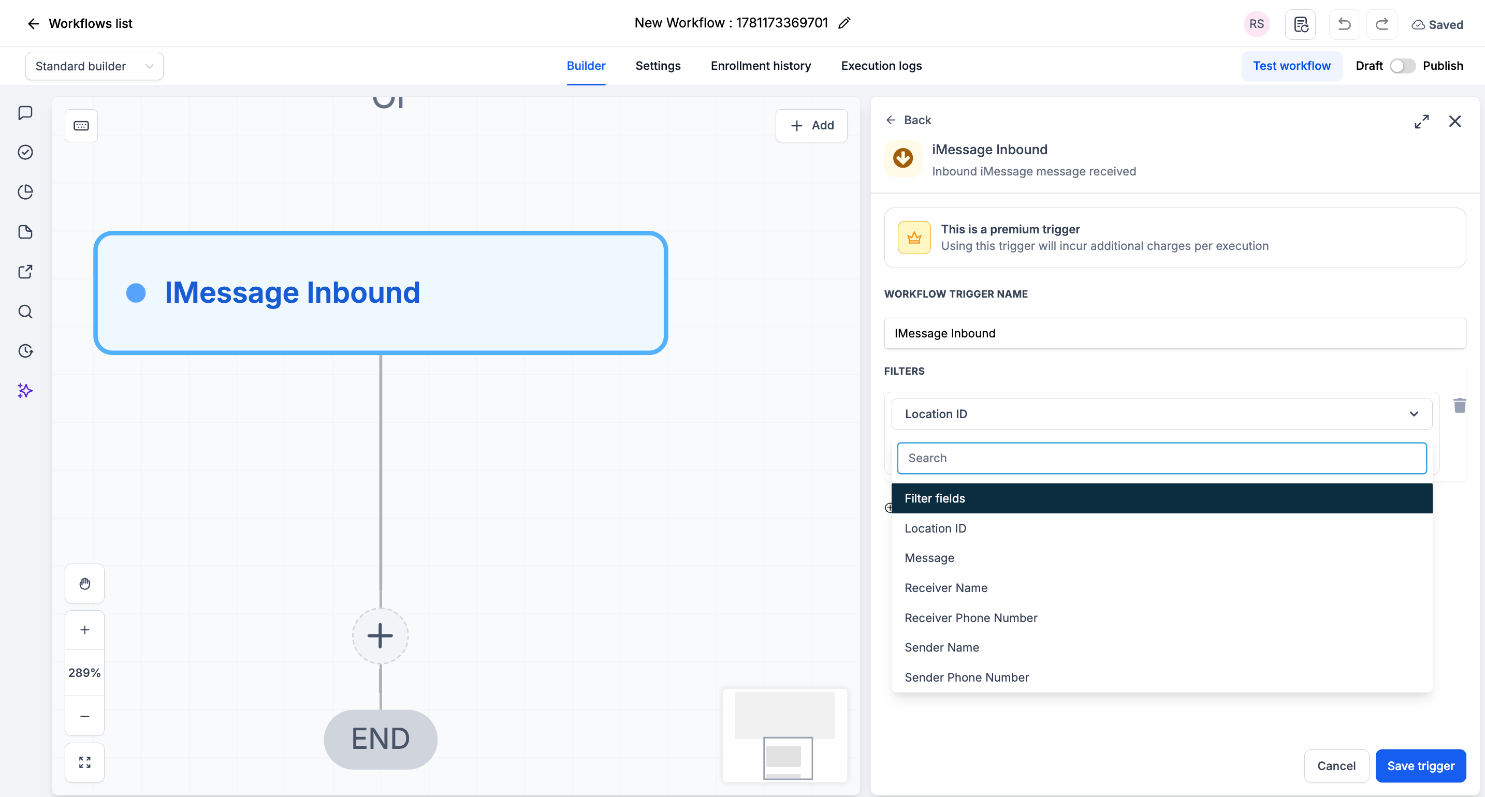Click 289% zoom level indicator
Image resolution: width=1485 pixels, height=797 pixels.
pos(85,672)
